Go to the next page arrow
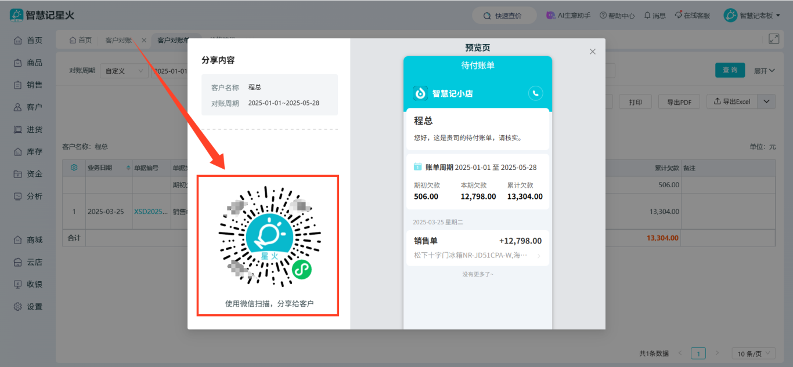The height and width of the screenshot is (367, 793). coord(718,353)
